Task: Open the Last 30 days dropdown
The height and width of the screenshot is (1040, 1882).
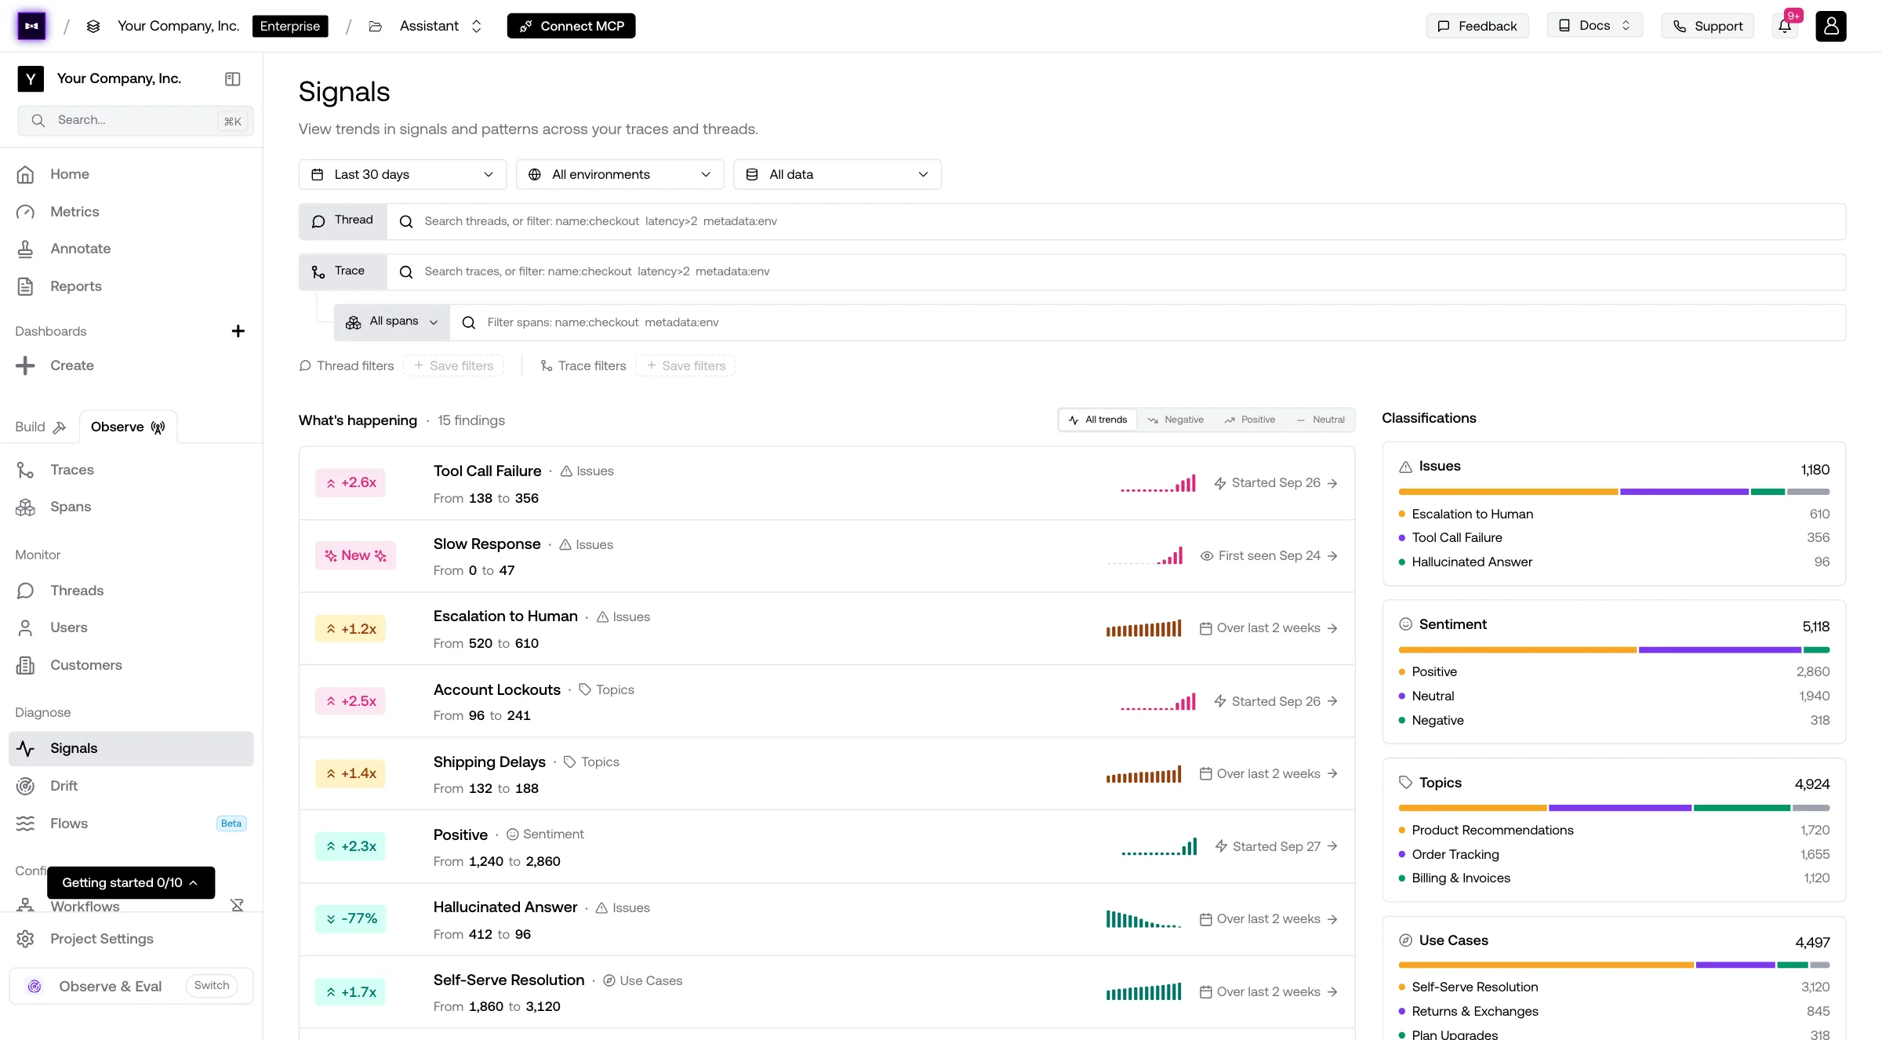Action: (402, 174)
